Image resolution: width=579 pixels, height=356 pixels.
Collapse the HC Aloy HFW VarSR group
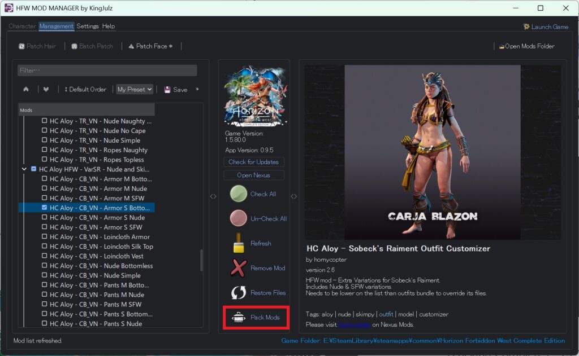pos(24,169)
